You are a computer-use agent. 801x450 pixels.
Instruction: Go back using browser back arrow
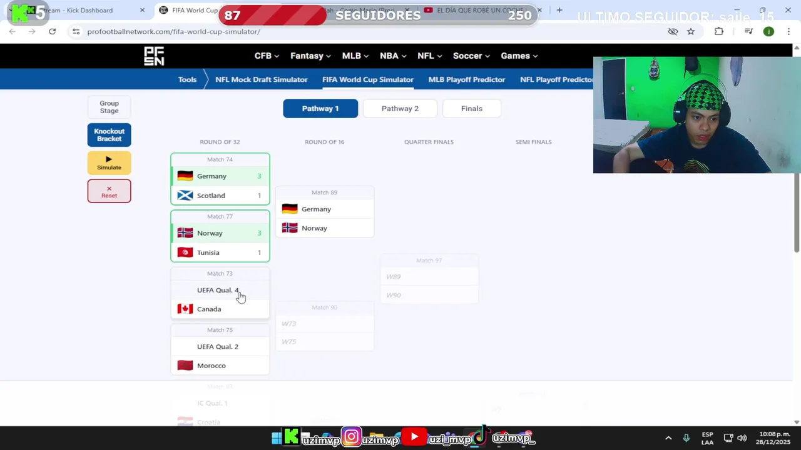click(13, 31)
